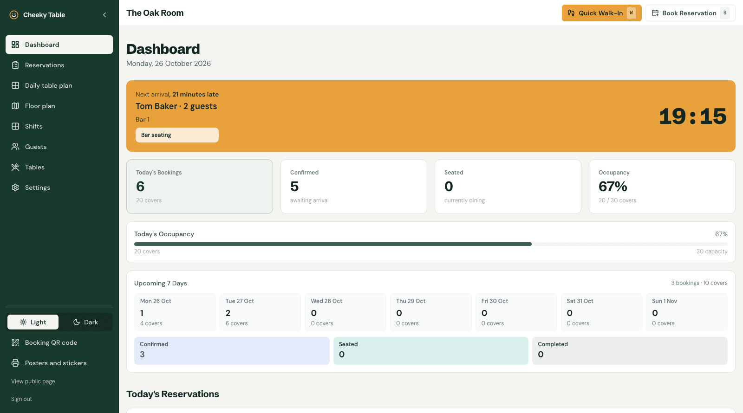Click the Daily table plan icon
Image resolution: width=743 pixels, height=413 pixels.
(15, 85)
